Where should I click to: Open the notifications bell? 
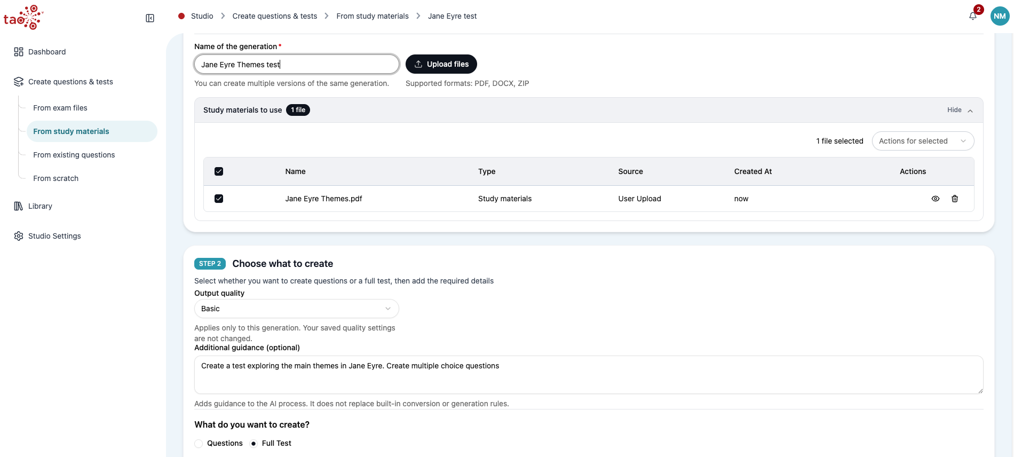point(973,16)
